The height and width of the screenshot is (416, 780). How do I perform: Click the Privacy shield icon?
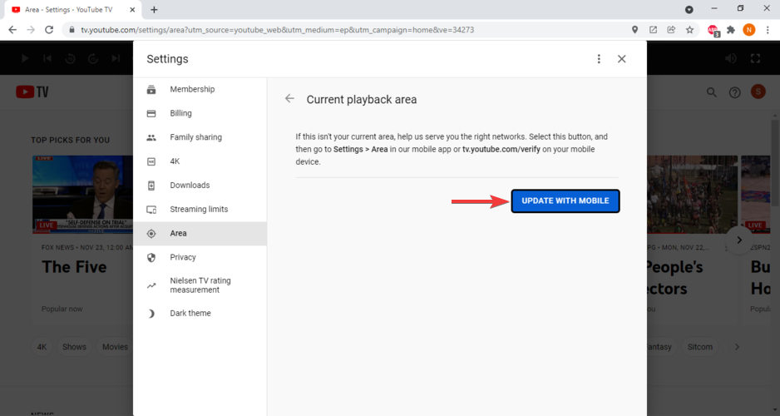pos(151,258)
